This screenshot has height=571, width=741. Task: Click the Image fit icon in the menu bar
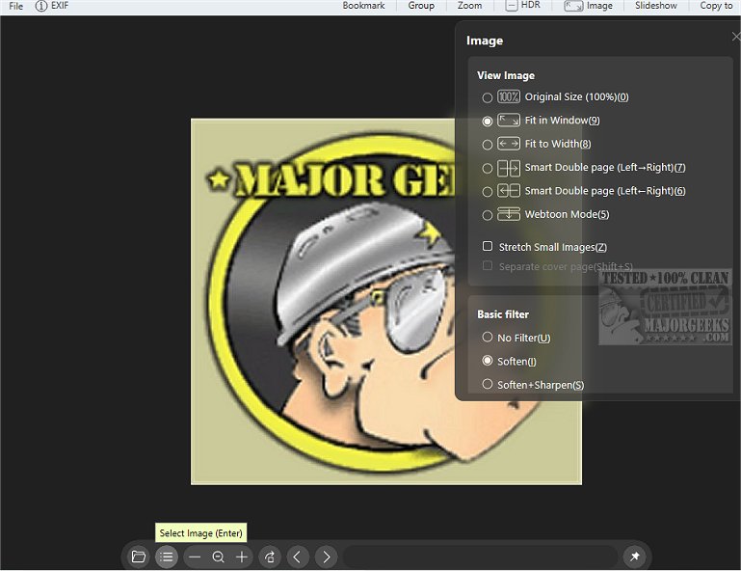coord(573,6)
